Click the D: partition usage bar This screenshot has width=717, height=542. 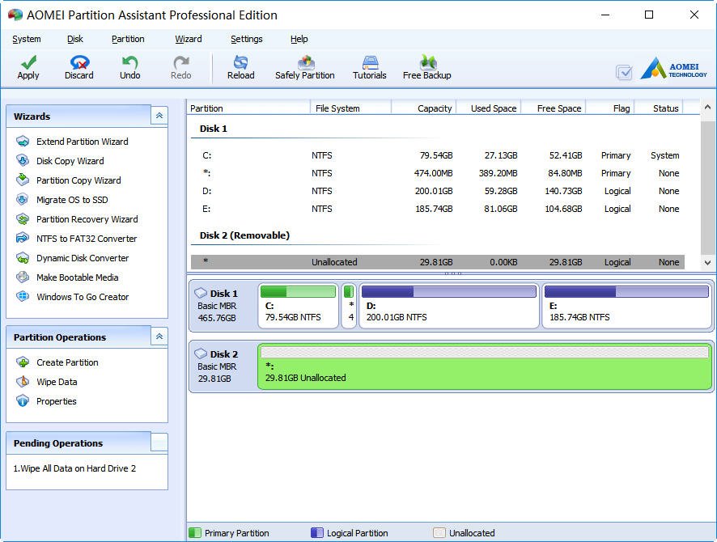(449, 292)
